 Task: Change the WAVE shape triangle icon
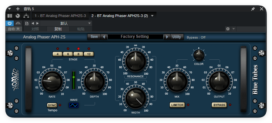tap(74, 105)
